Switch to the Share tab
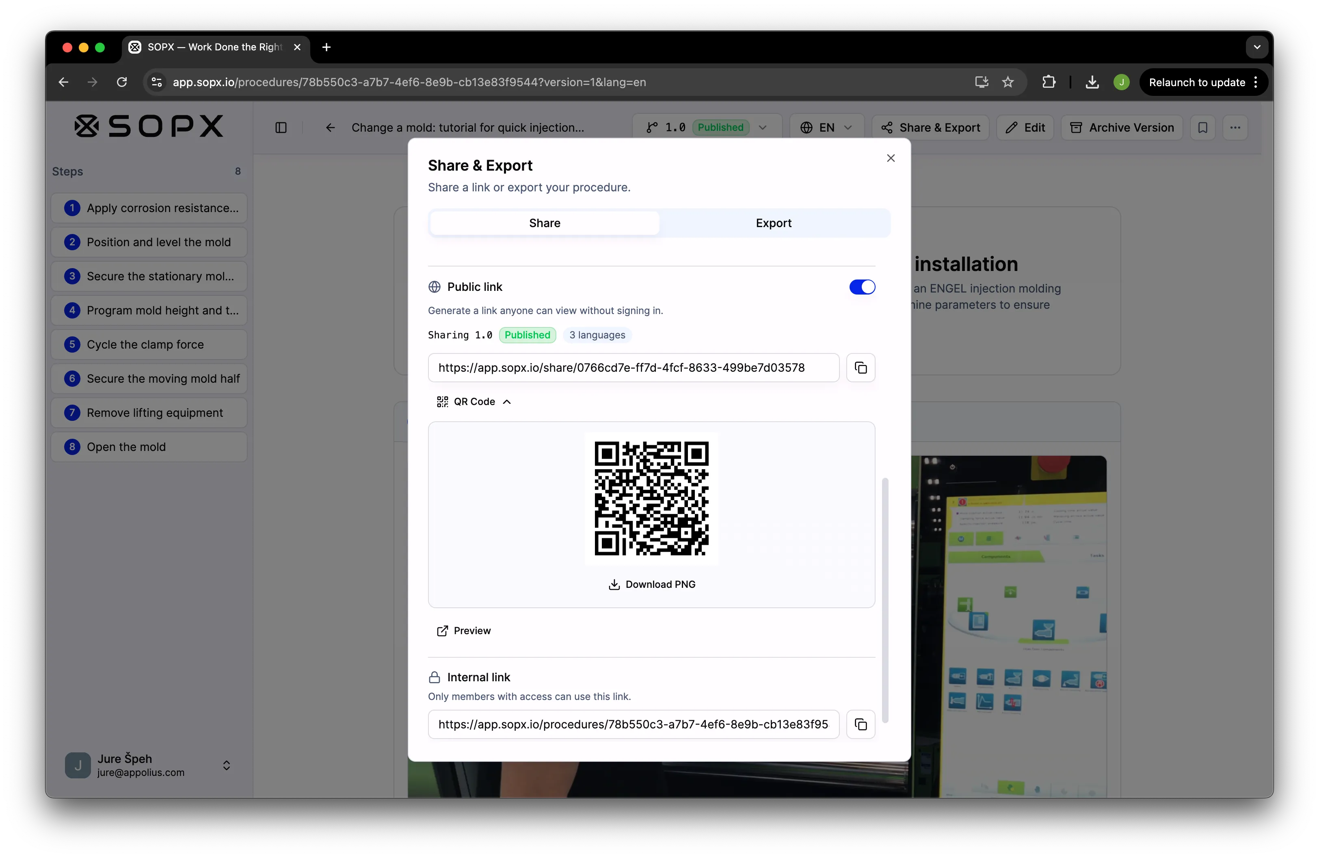 tap(545, 223)
